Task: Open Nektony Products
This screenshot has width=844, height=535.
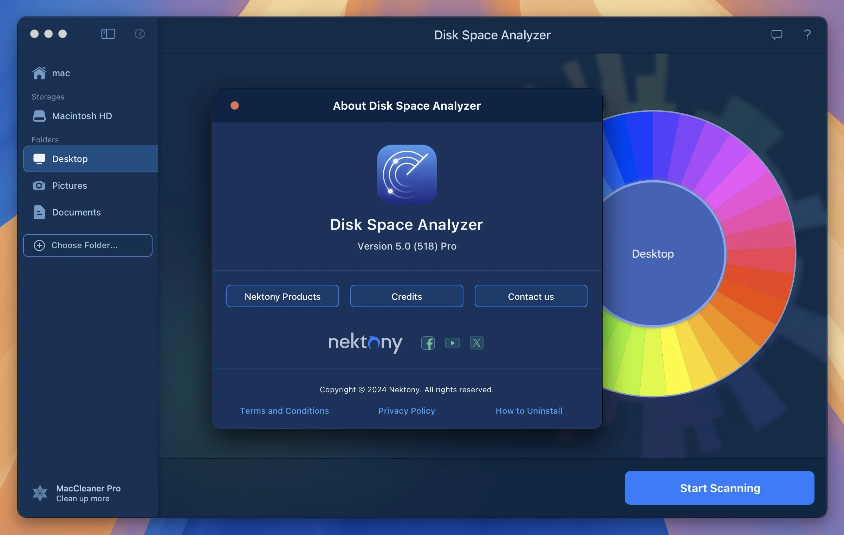Action: [x=283, y=296]
